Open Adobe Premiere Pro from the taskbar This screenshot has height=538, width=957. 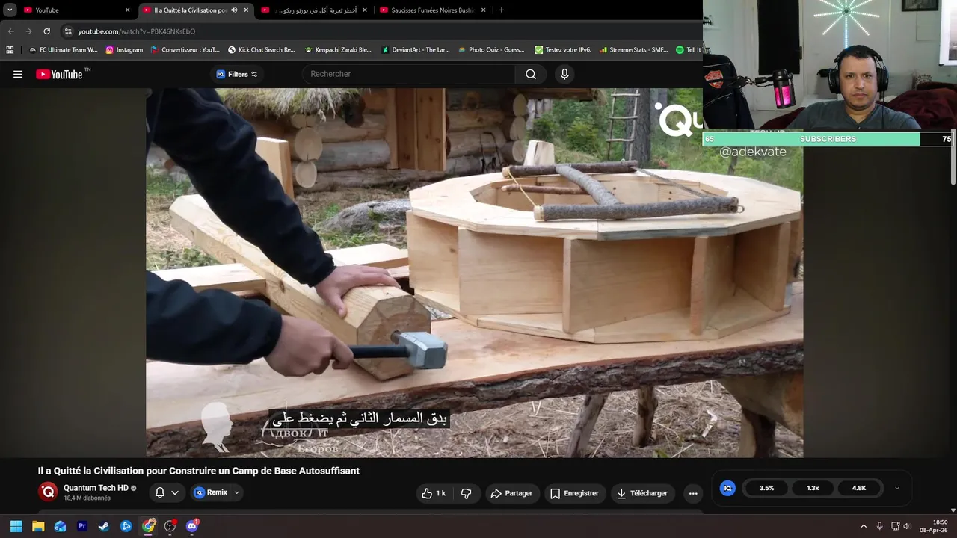82,526
